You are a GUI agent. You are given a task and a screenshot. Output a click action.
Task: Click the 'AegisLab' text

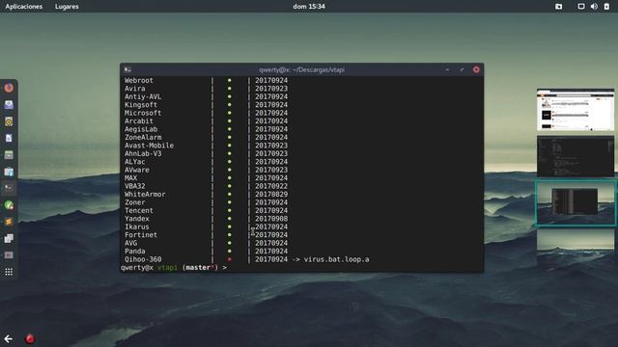tap(141, 129)
